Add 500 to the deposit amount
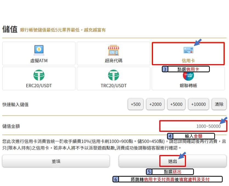229x186 pixels. tap(135, 104)
